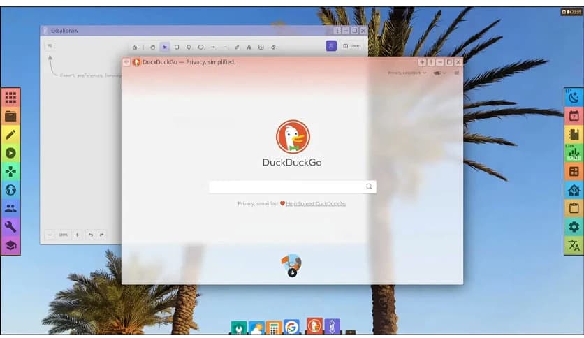The width and height of the screenshot is (584, 338).
Task: Open the graduation cap education category
Action: 10,246
